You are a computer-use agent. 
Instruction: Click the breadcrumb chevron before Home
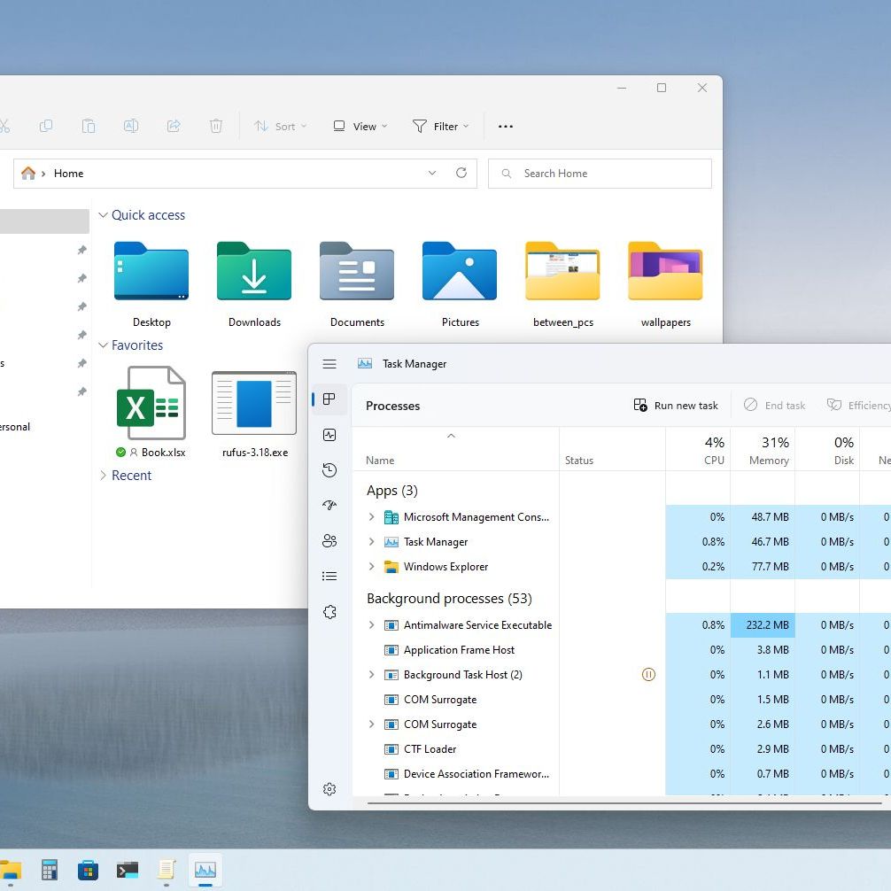pos(43,174)
